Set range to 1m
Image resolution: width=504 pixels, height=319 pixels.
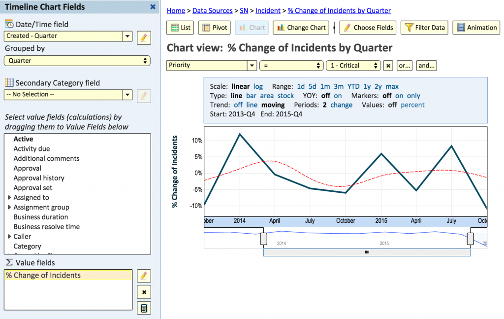pyautogui.click(x=325, y=86)
